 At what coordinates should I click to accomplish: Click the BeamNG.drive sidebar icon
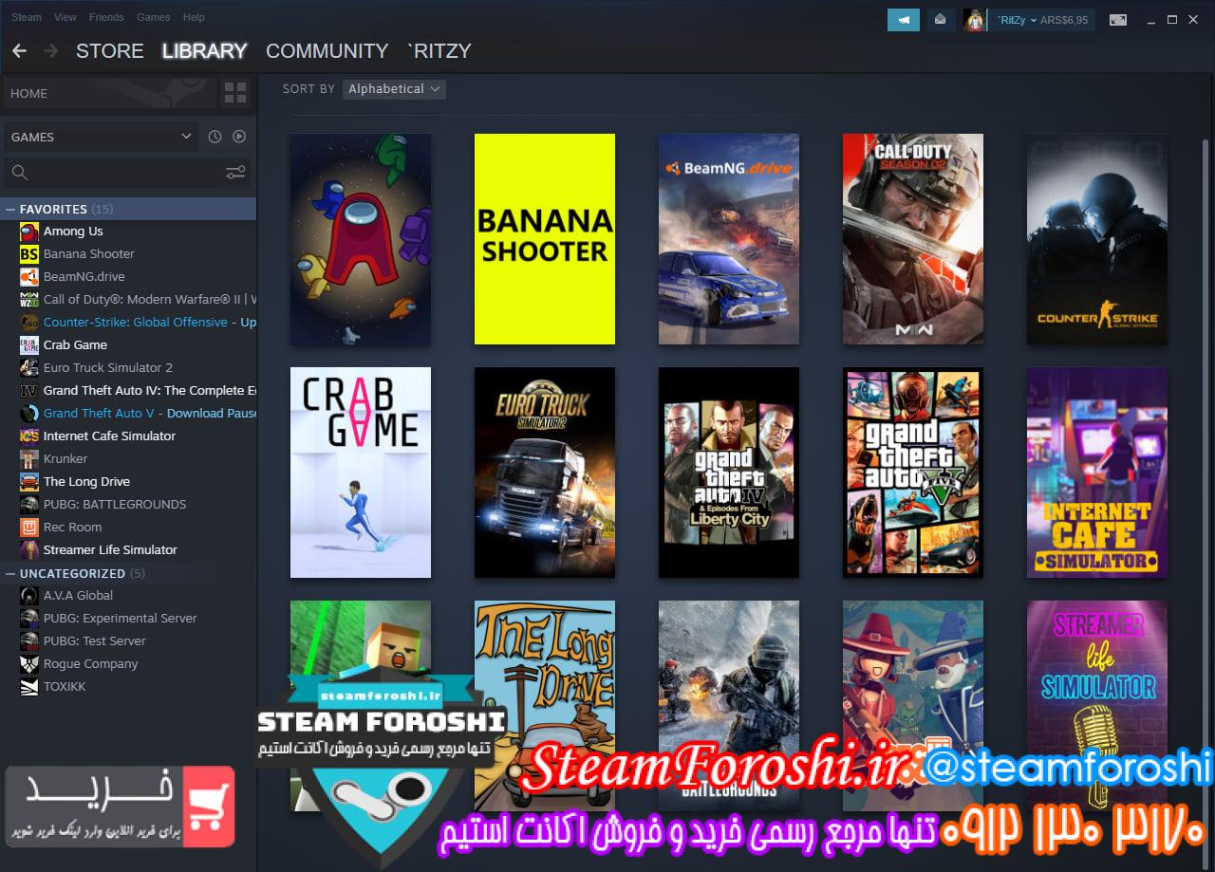tap(29, 277)
